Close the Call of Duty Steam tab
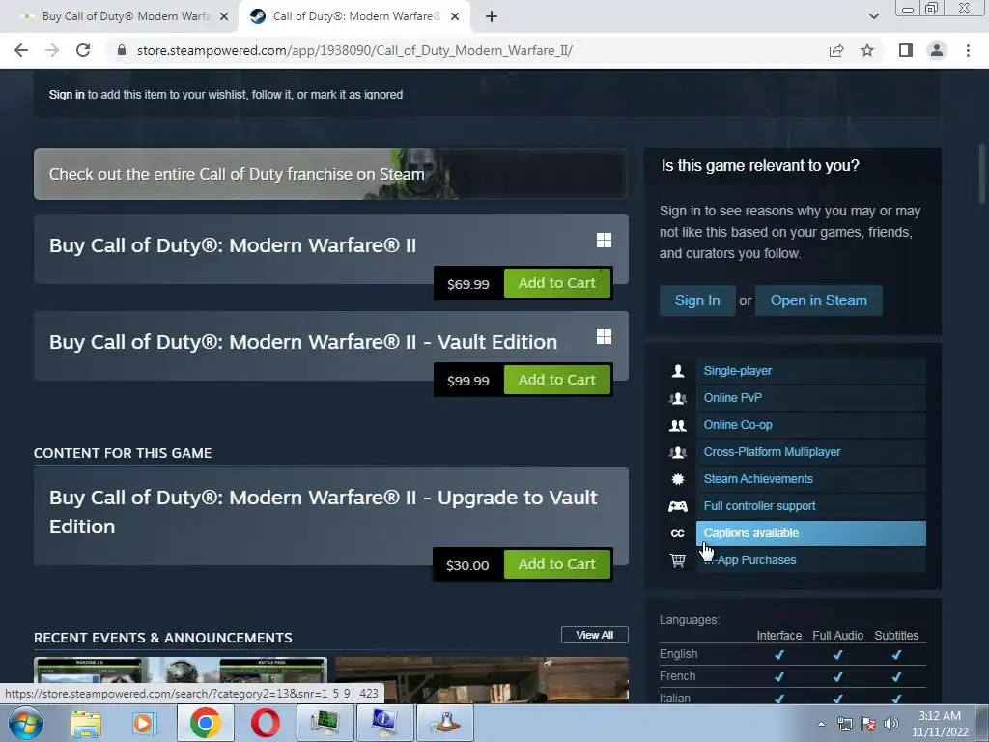Image resolution: width=989 pixels, height=742 pixels. (x=455, y=16)
